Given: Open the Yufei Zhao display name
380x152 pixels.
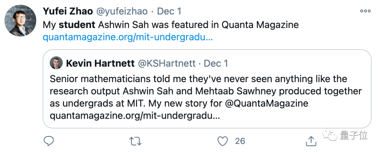Looking at the screenshot, I should pos(68,11).
